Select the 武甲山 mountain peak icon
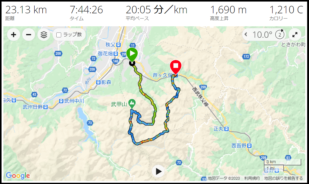The image size is (309, 184). point(132,104)
